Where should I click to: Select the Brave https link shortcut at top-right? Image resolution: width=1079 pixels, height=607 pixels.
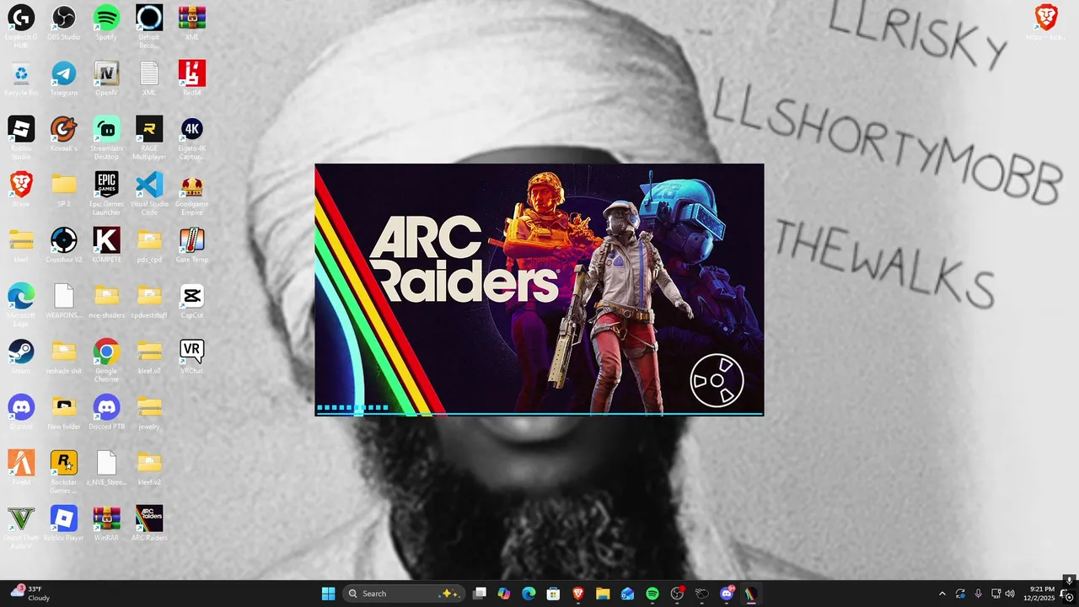(1046, 23)
